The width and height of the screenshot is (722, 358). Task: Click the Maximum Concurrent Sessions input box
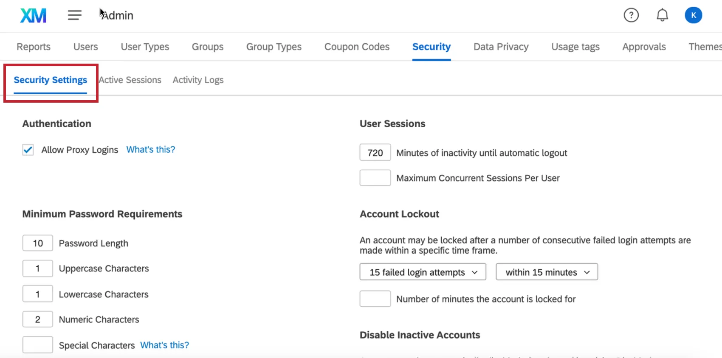click(x=375, y=178)
